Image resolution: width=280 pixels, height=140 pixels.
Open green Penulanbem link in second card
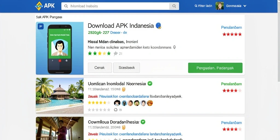231,84
